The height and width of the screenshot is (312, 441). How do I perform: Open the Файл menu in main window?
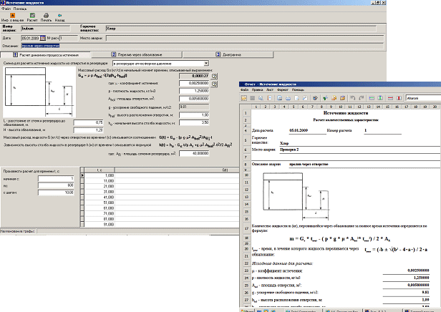click(x=4, y=9)
